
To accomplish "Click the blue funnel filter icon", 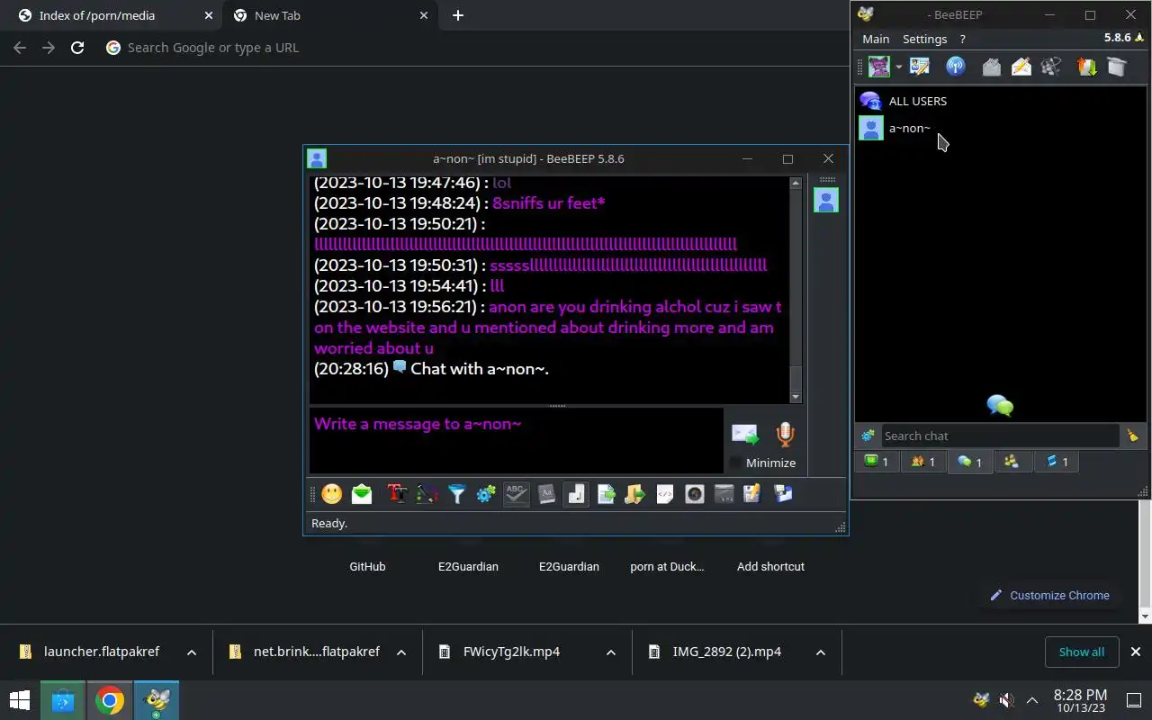I will [x=456, y=494].
